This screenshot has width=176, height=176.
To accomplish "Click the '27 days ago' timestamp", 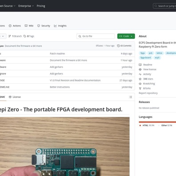I will pyautogui.click(x=126, y=80).
